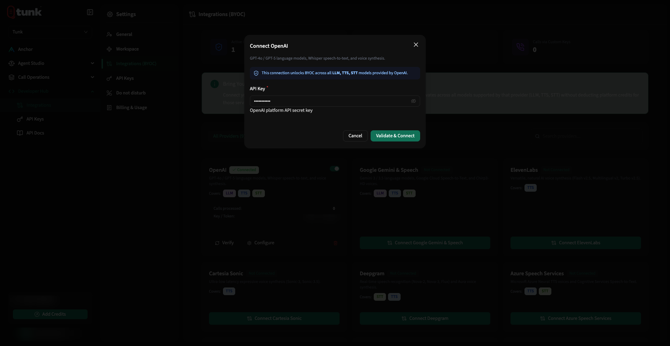
Task: Click Connect Google Gemini & Speech
Action: (425, 243)
